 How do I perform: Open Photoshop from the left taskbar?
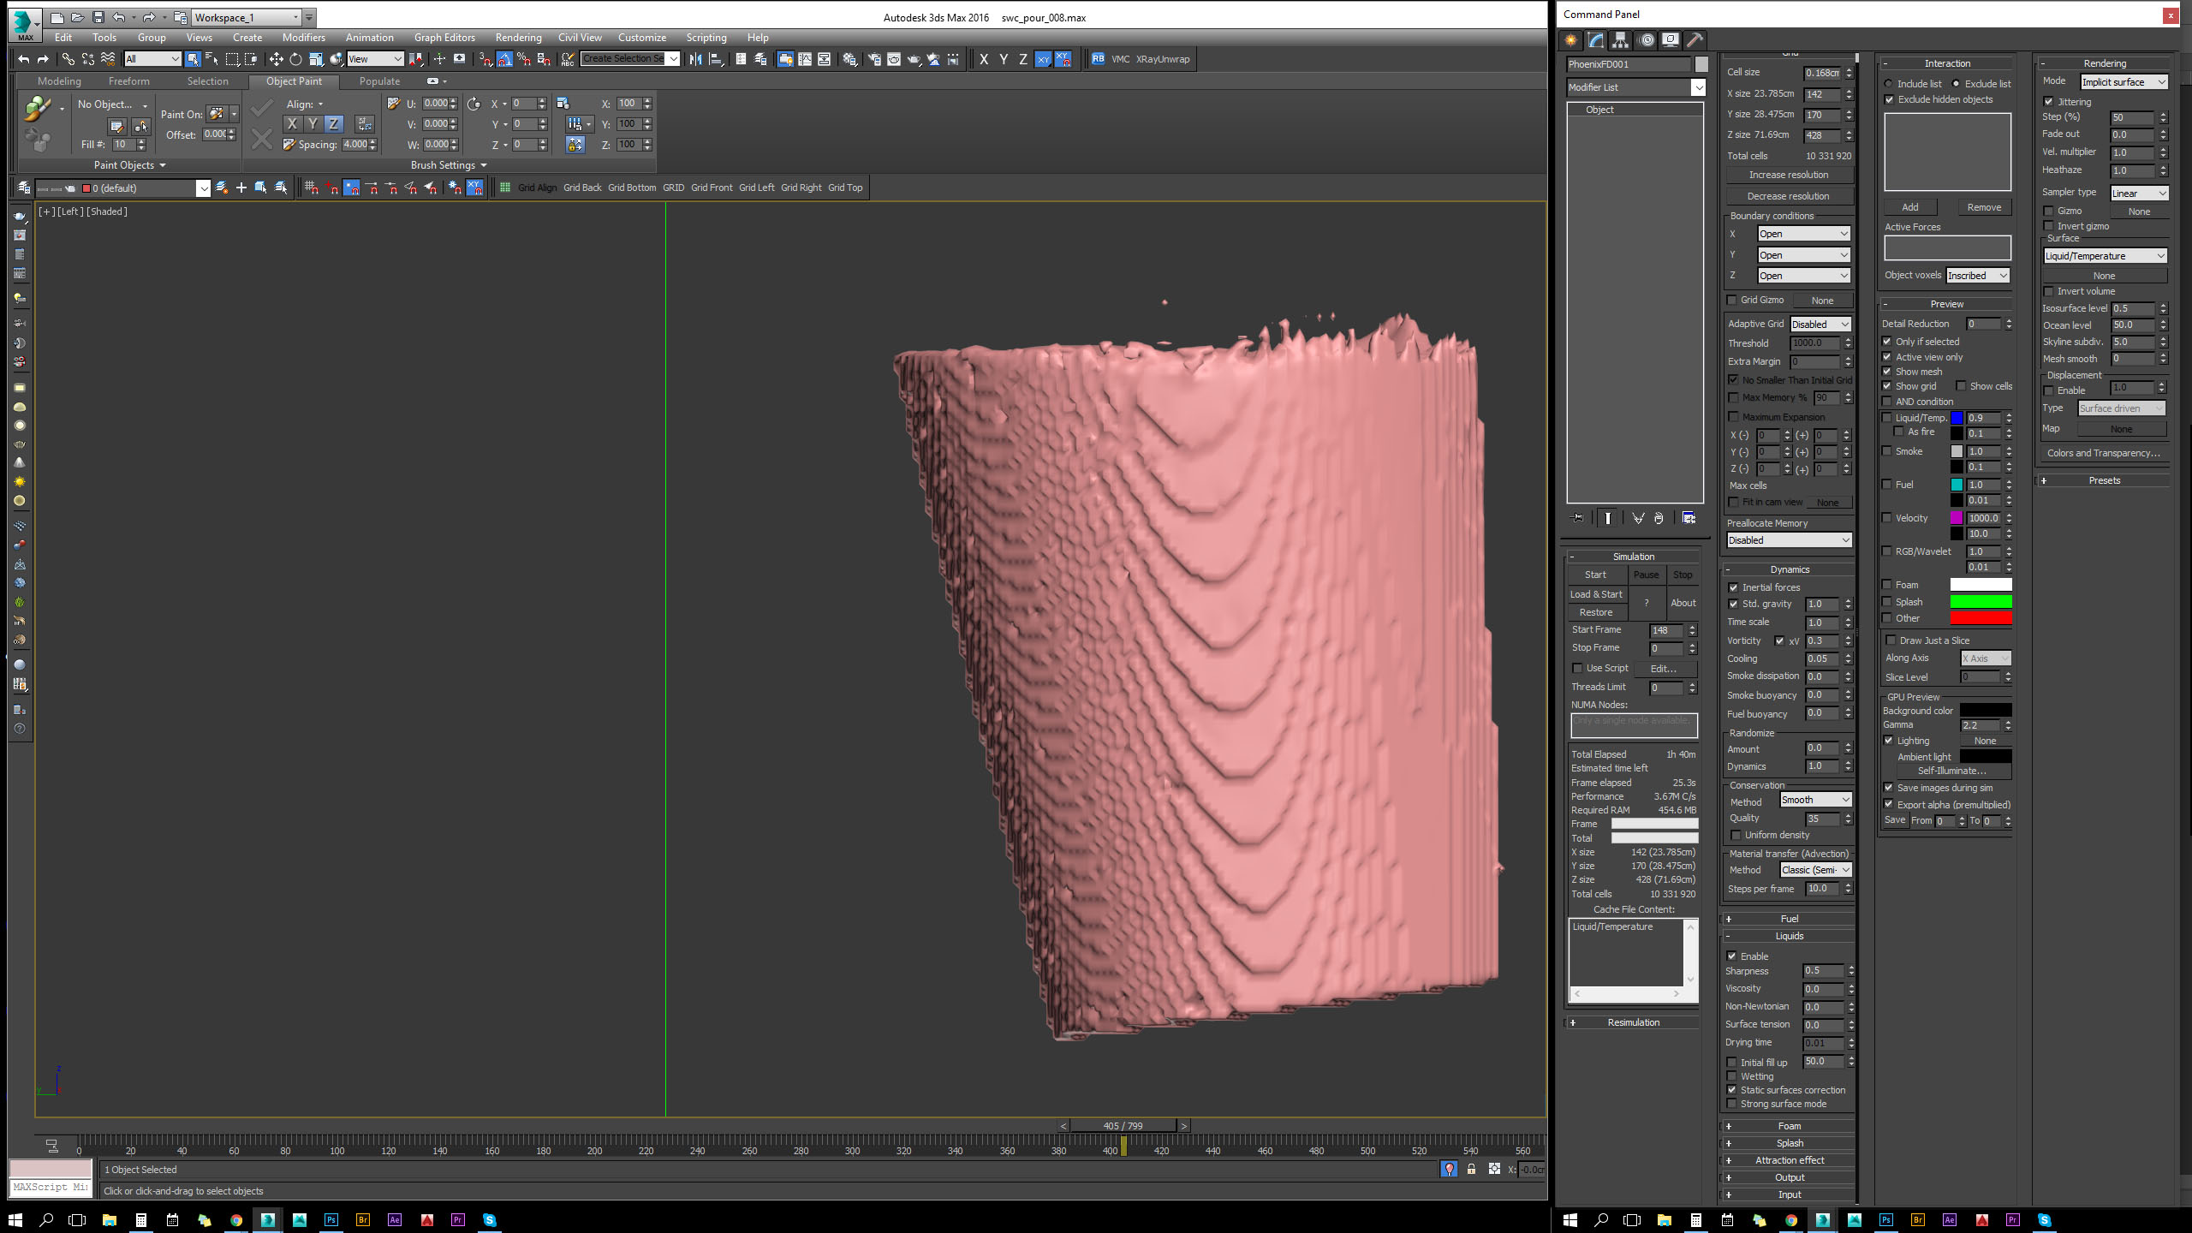point(331,1220)
